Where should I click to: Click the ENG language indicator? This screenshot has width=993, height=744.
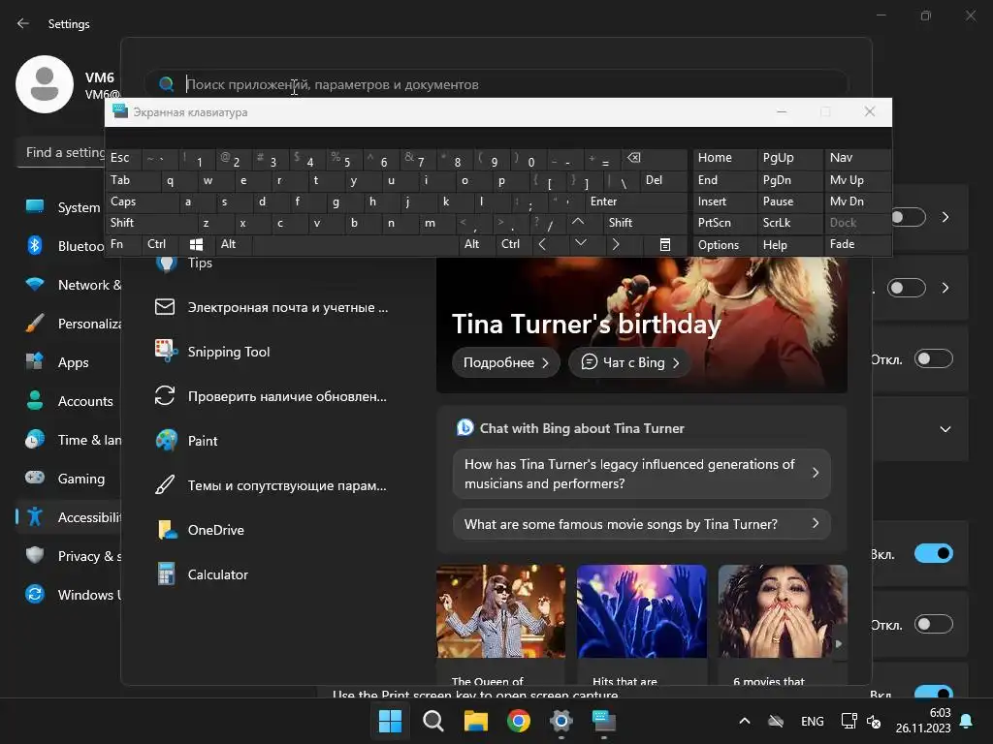[x=812, y=721]
